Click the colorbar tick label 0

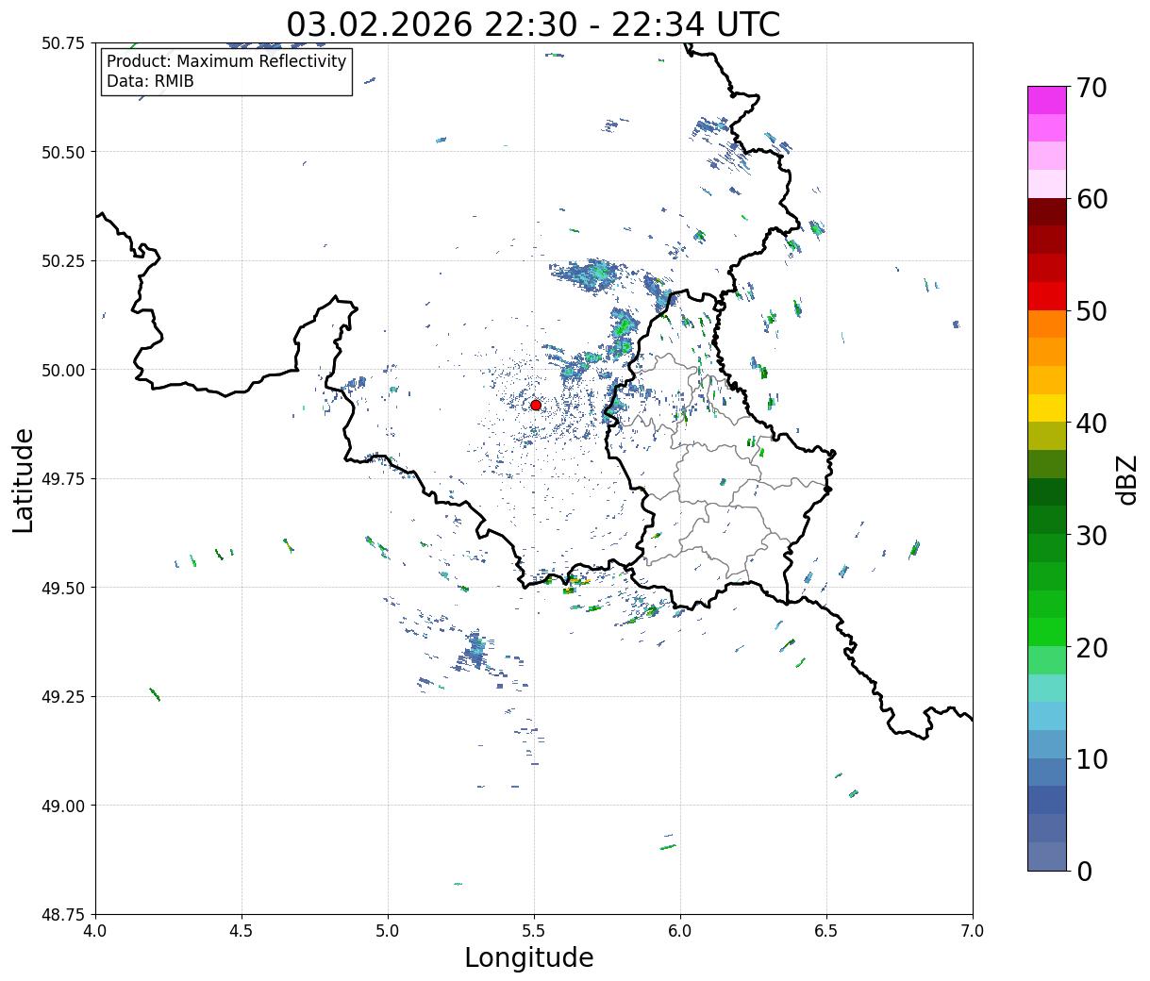(x=1084, y=871)
